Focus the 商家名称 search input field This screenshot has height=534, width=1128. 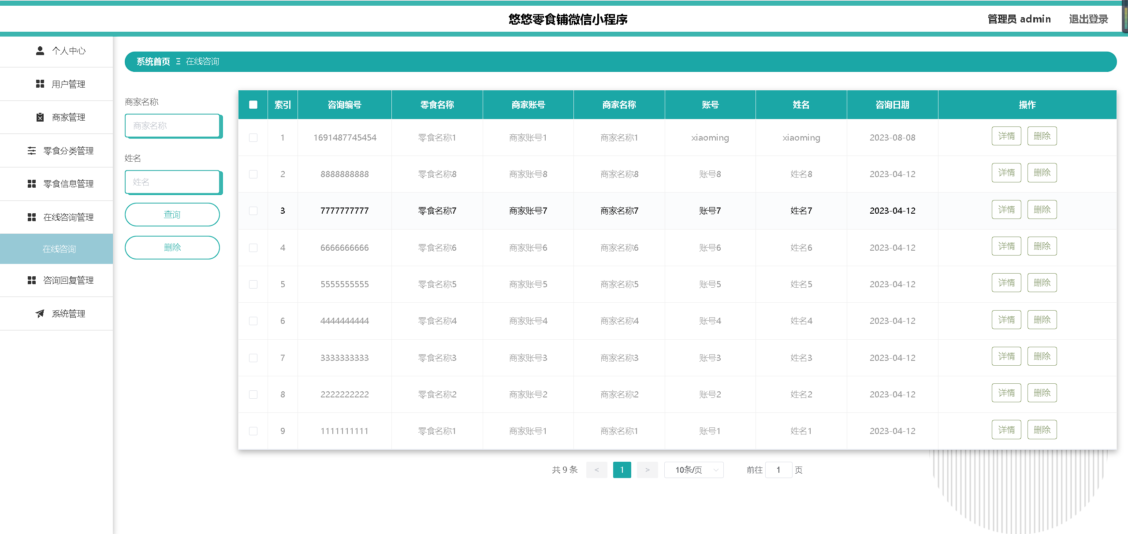pos(172,126)
